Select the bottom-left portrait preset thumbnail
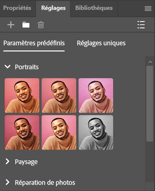 point(22,132)
